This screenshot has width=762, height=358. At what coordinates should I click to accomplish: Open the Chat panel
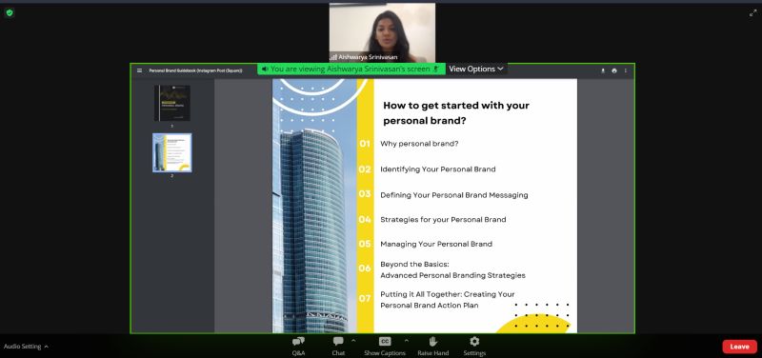(x=338, y=346)
